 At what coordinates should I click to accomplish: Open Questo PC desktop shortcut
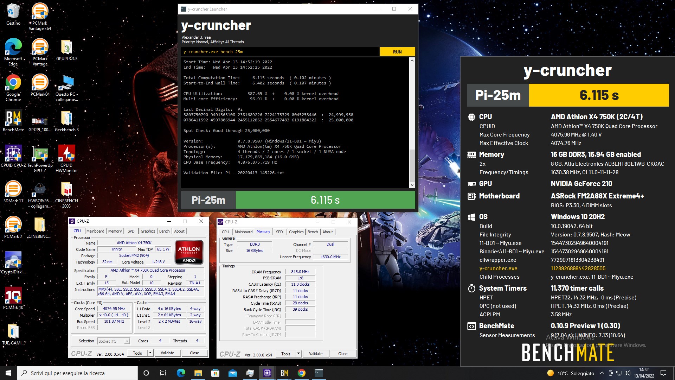(66, 88)
